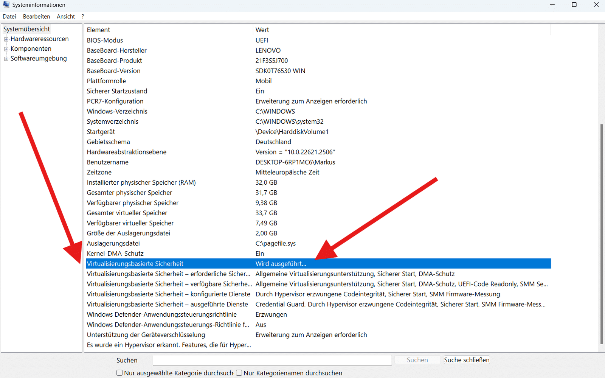
Task: Select the Systemübersicht tree item
Action: [26, 29]
